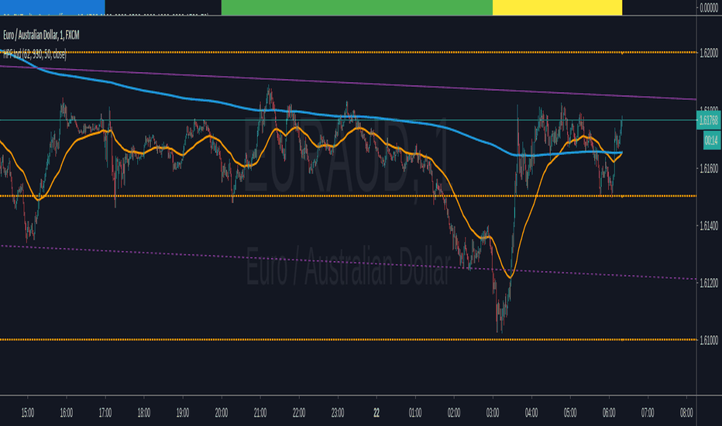Screen dimensions: 722x426
Task: Click the 22:00 time axis label
Action: pos(299,413)
